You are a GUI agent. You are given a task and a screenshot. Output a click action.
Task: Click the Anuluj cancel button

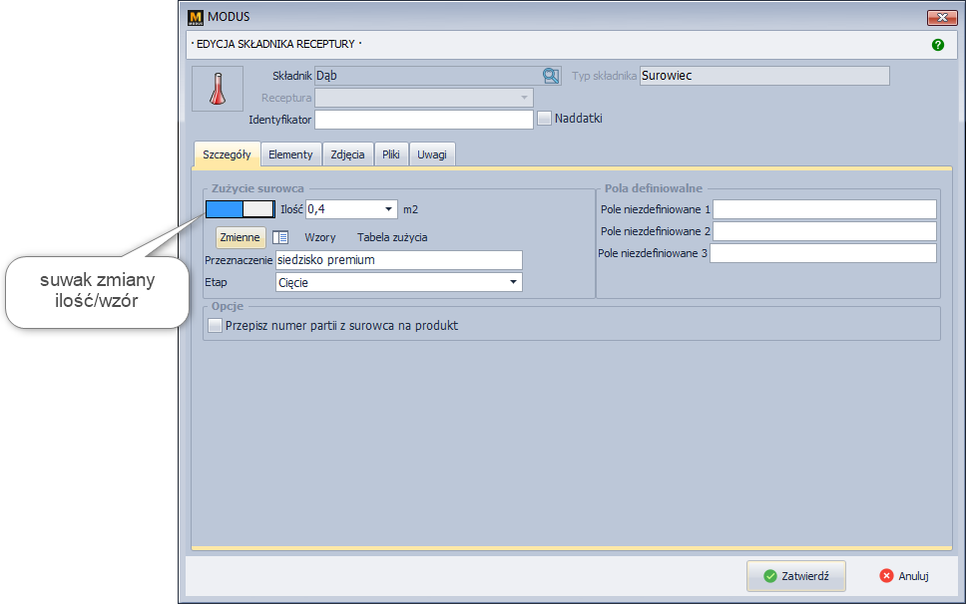(905, 576)
